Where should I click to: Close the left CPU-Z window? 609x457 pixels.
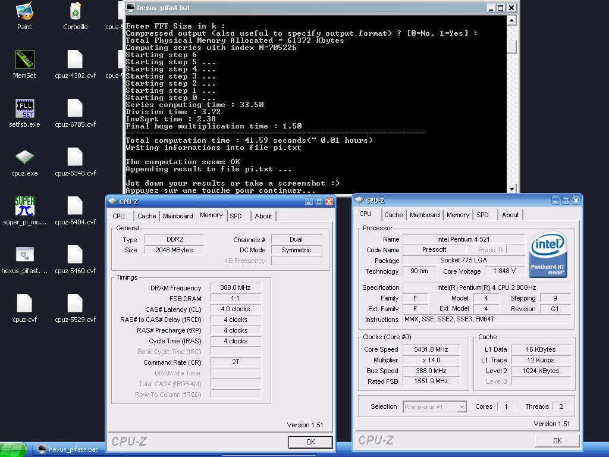point(329,201)
